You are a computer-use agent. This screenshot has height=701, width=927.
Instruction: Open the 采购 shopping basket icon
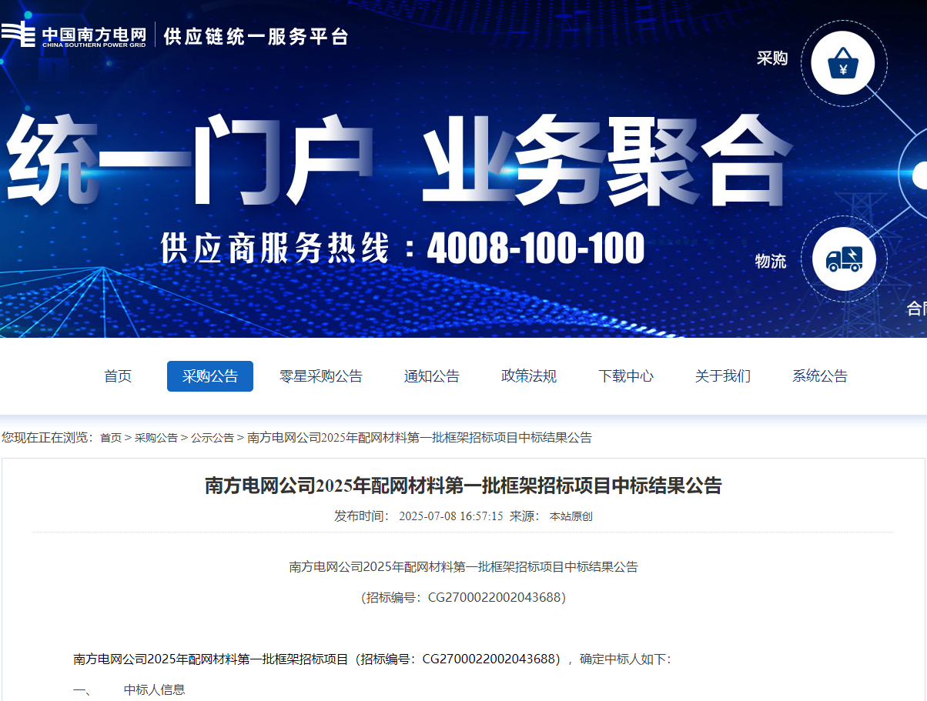coord(843,63)
